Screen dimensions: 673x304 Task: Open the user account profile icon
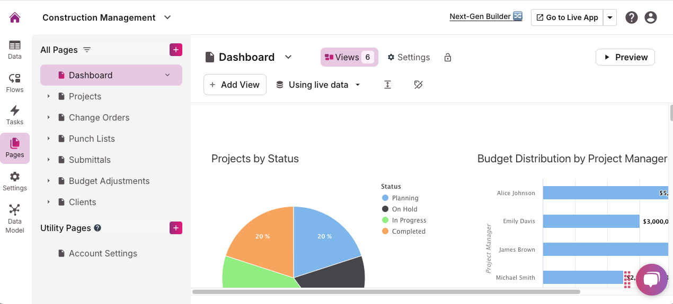(651, 17)
